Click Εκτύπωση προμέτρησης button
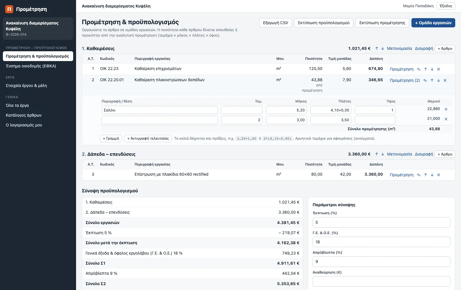The width and height of the screenshot is (461, 290). tap(382, 23)
